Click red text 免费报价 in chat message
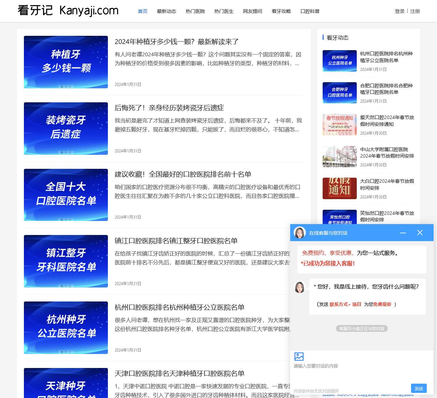 coord(382,304)
